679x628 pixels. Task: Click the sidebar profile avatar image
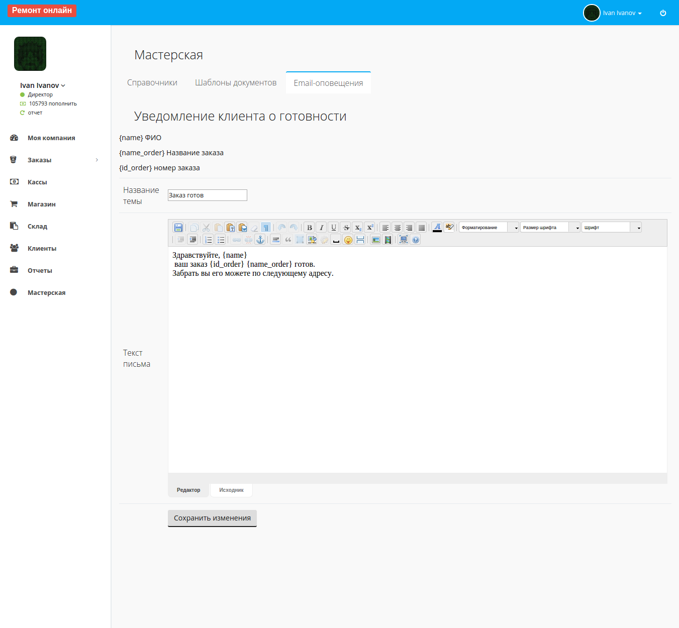click(30, 54)
